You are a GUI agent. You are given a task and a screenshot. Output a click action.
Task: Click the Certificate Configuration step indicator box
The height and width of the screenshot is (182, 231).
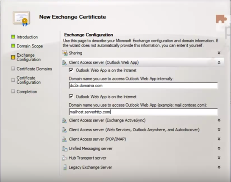(x=13, y=80)
